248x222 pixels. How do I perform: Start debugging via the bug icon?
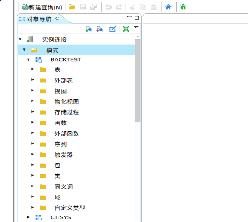click(x=183, y=7)
